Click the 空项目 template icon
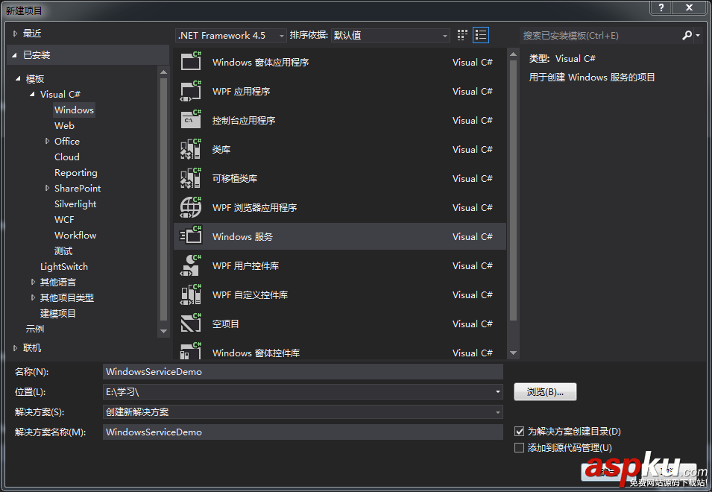The image size is (712, 492). click(191, 324)
